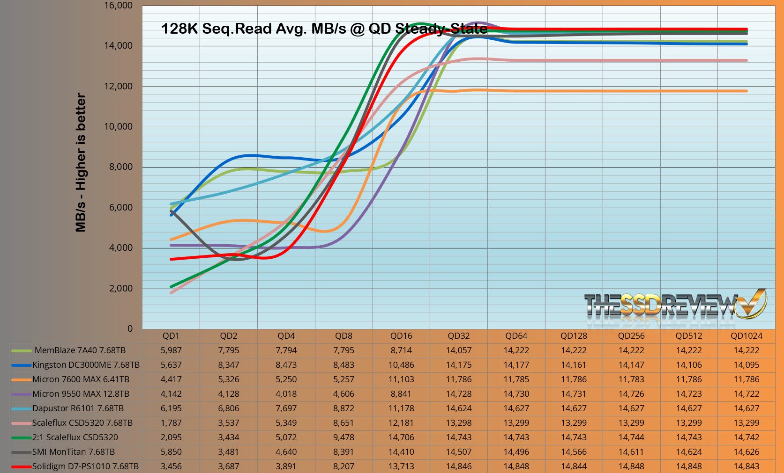Click the QD32 column header
This screenshot has height=473, width=784.
click(x=459, y=336)
